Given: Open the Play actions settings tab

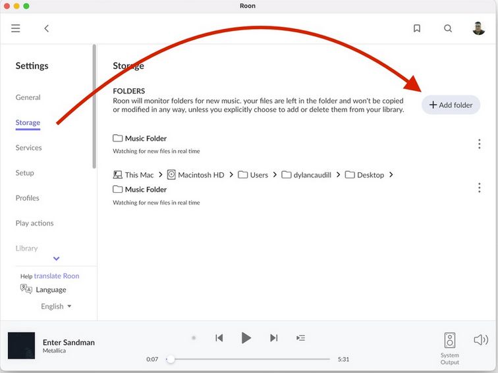Looking at the screenshot, I should coord(35,223).
